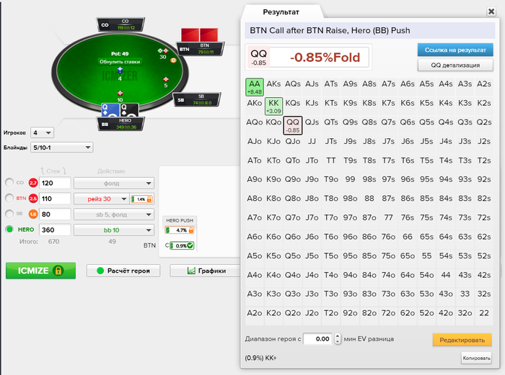Click hero's queen of spades card
The height and width of the screenshot is (375, 505).
click(129, 110)
